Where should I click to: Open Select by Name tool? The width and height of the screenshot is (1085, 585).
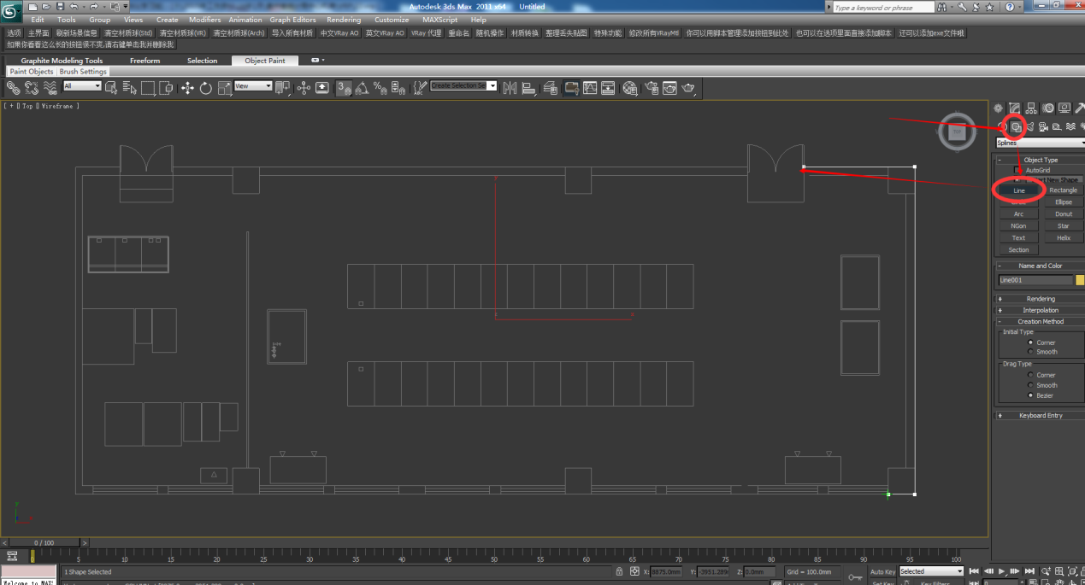tap(130, 87)
